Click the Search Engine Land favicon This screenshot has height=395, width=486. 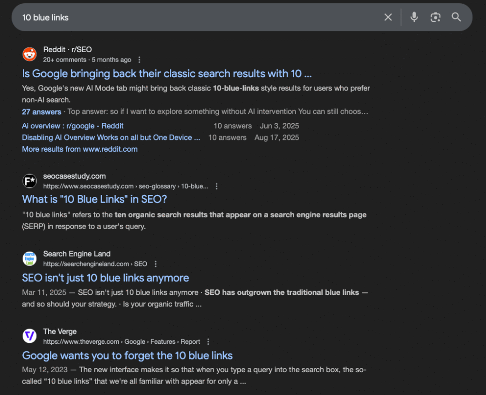point(29,259)
